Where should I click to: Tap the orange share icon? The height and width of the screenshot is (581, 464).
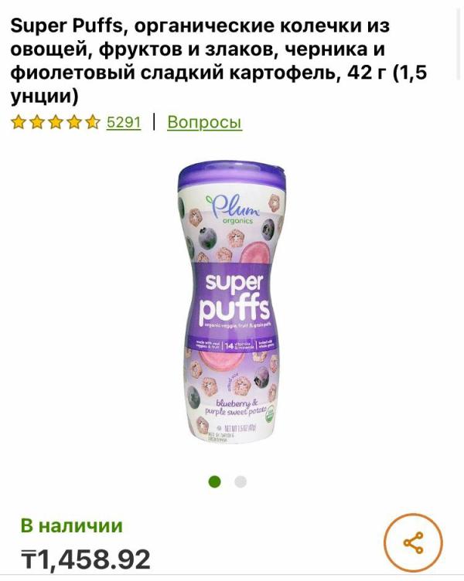pos(413,542)
